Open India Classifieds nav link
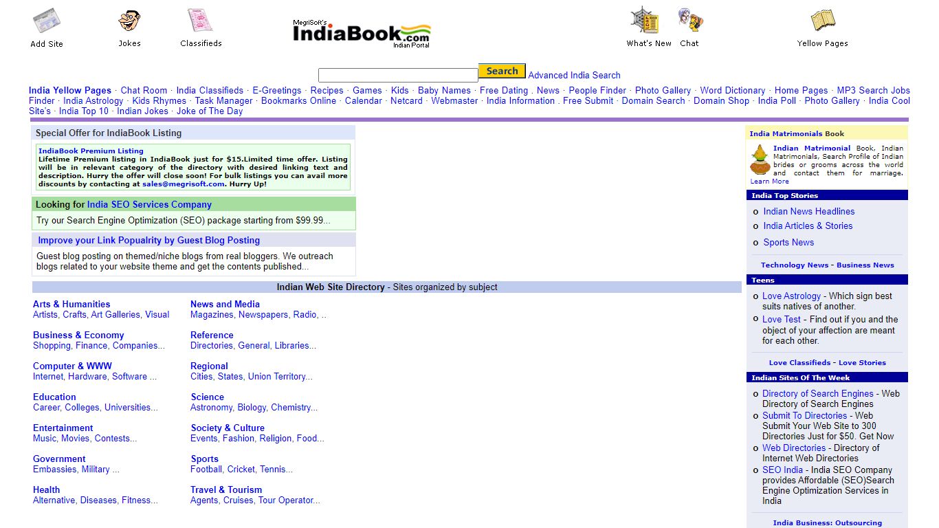The width and height of the screenshot is (939, 528). coord(210,90)
